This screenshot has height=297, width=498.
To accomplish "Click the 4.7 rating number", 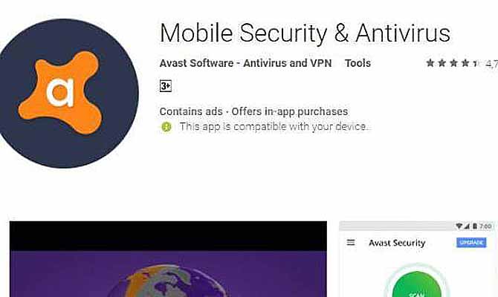I will pyautogui.click(x=491, y=64).
